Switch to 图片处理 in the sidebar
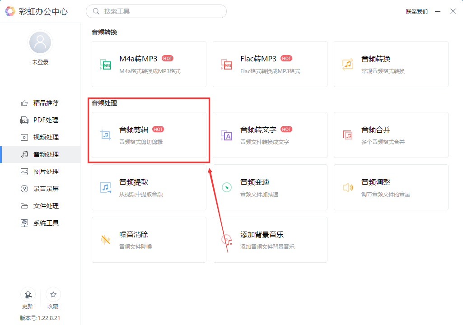The width and height of the screenshot is (463, 325). pyautogui.click(x=40, y=171)
